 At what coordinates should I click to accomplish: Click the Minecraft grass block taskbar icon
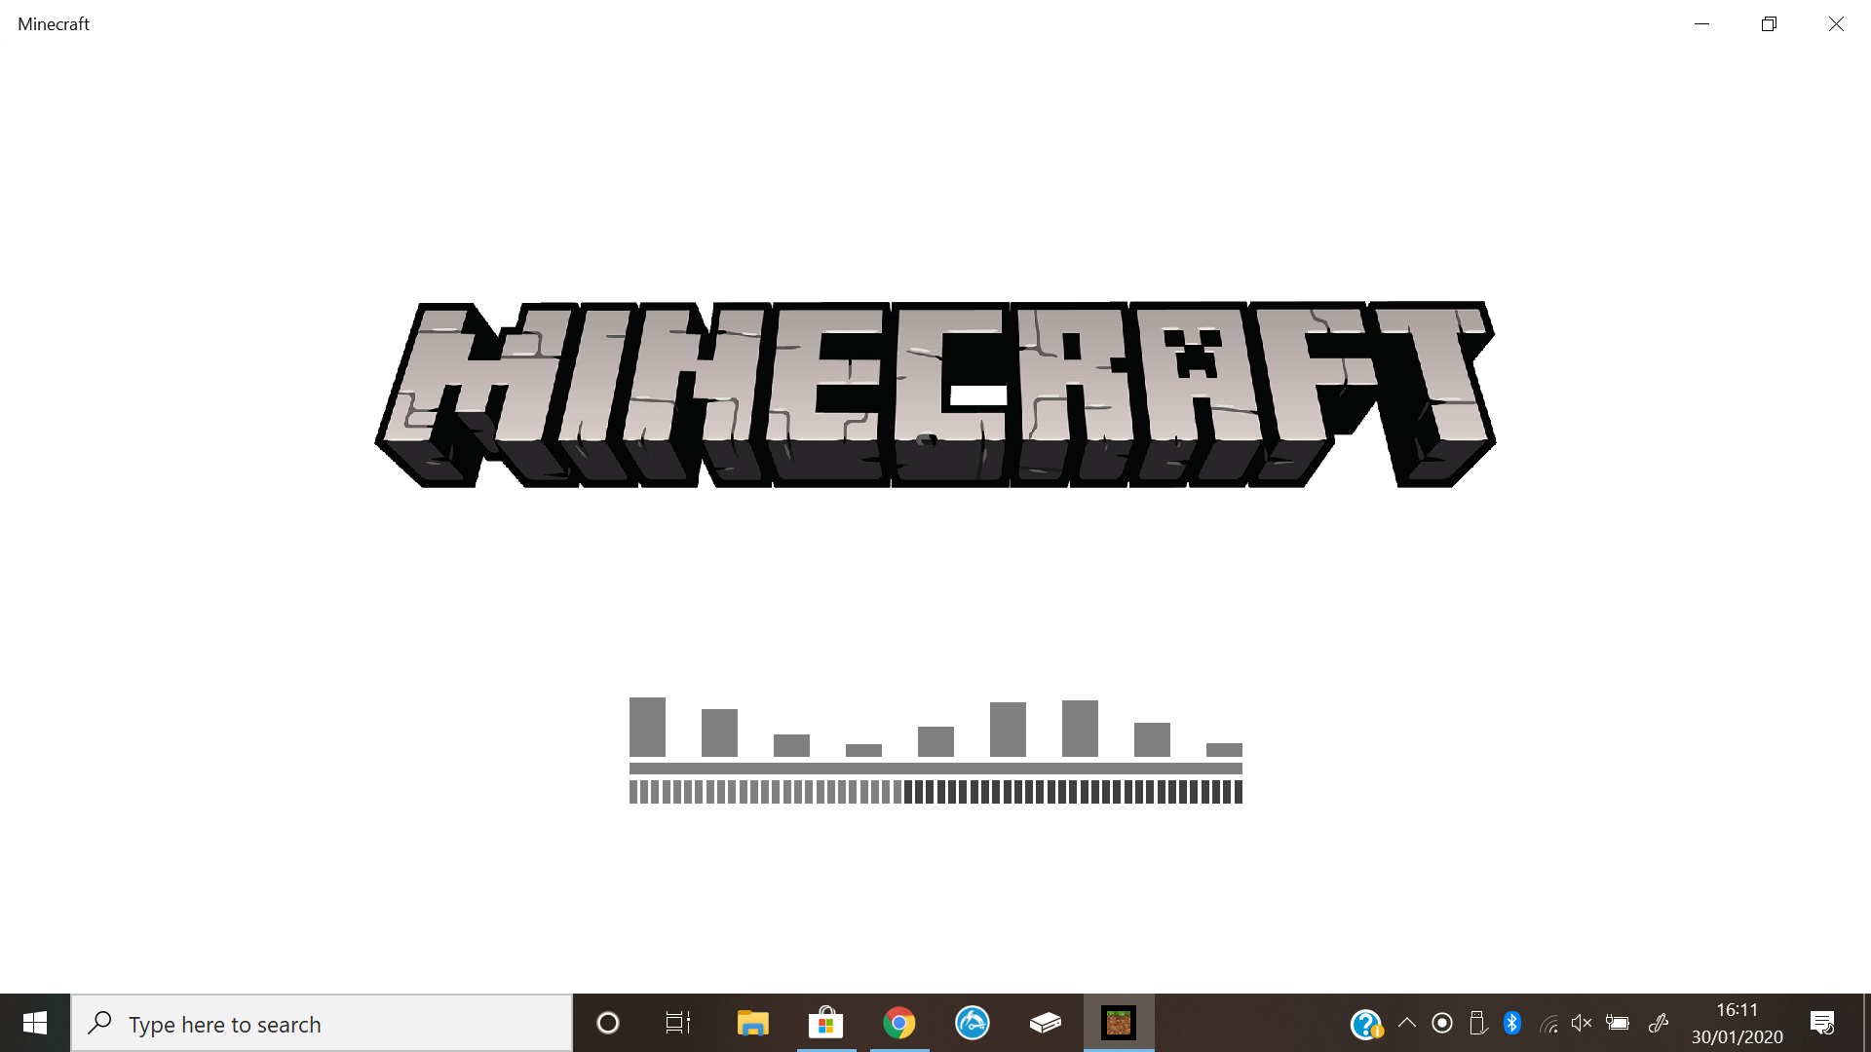coord(1118,1023)
